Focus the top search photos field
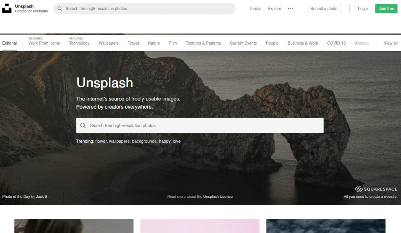Viewport: 401px width, 233px height. coord(145,9)
